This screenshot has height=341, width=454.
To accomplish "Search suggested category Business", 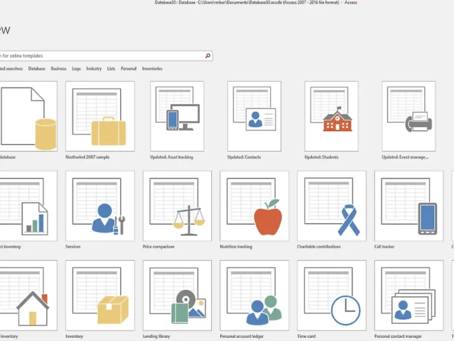I will [x=58, y=69].
